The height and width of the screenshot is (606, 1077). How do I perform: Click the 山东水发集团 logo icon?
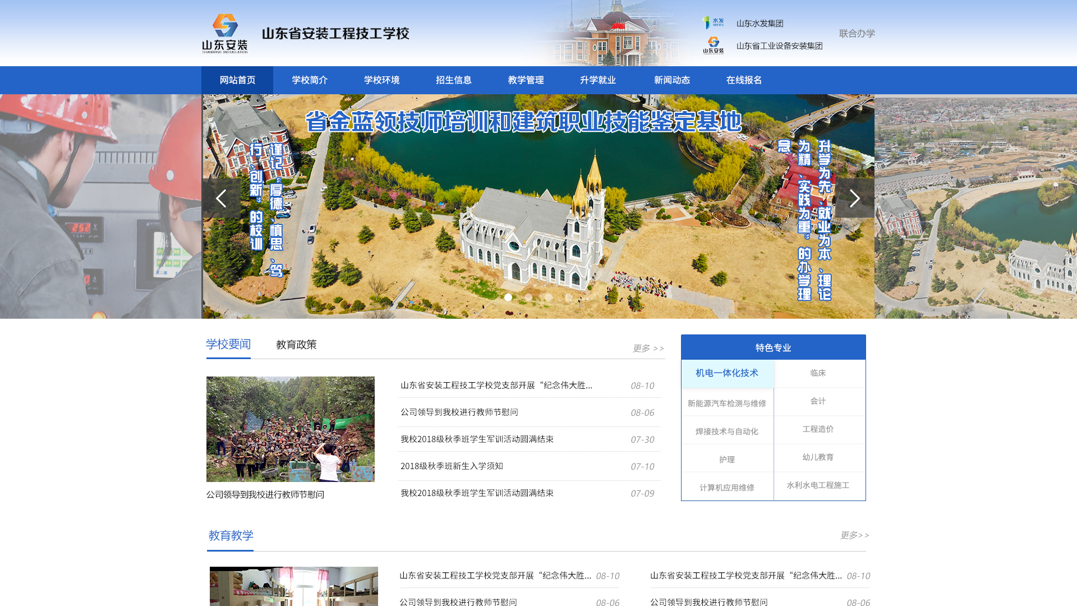coord(713,23)
